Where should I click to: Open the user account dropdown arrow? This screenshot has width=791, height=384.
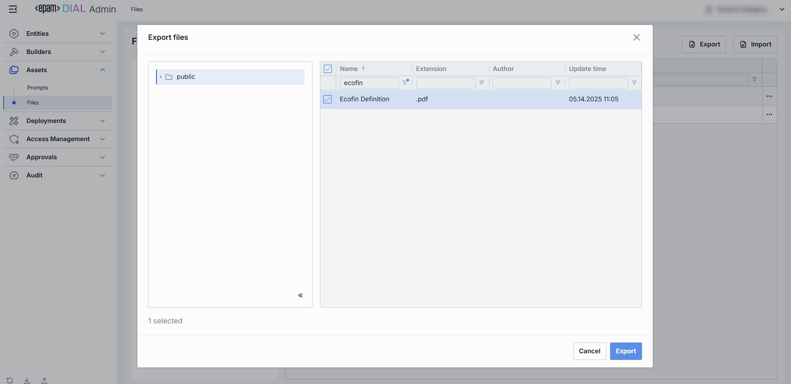[782, 10]
